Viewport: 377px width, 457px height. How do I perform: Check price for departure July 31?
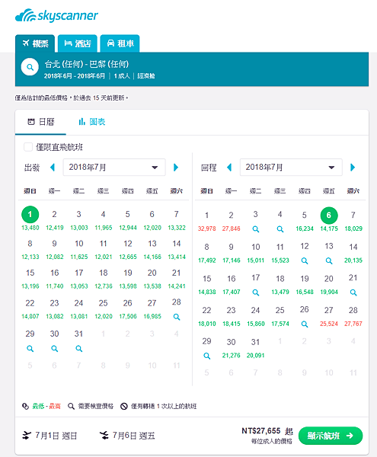click(x=78, y=349)
